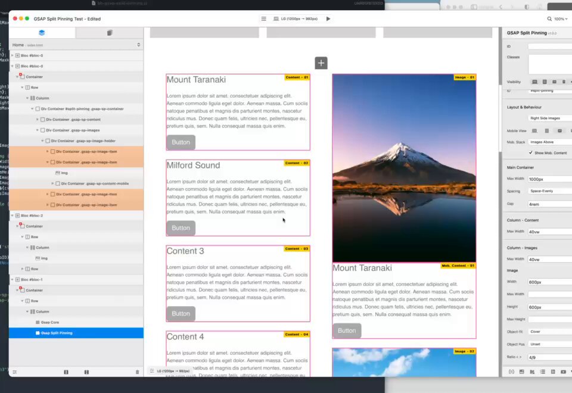Click the Button in Mount Taranaki content
Viewport: 572px width, 393px height.
[181, 142]
